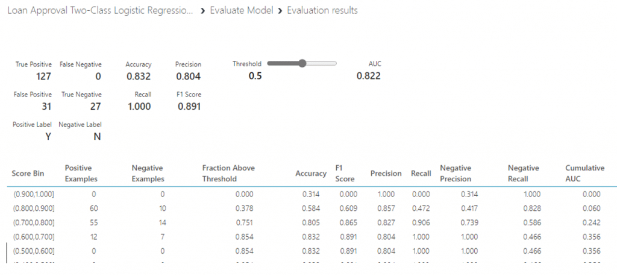Click breadcrumb chevron before Evaluation results
The height and width of the screenshot is (276, 617).
280,11
